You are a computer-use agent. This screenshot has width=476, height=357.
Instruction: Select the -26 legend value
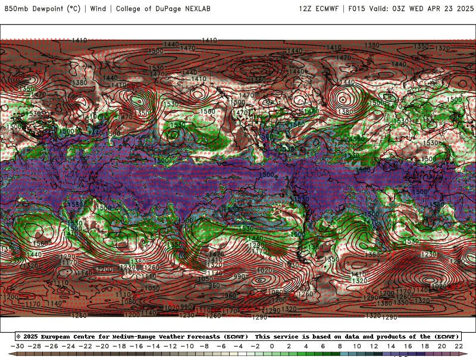51,346
